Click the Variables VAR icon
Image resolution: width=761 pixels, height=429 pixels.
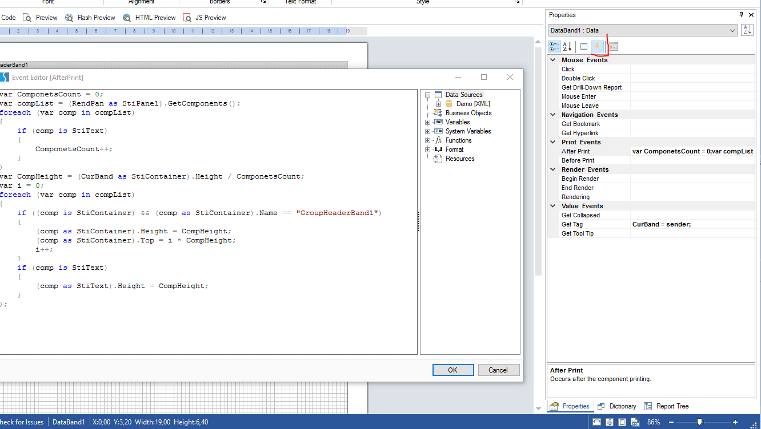coord(438,122)
